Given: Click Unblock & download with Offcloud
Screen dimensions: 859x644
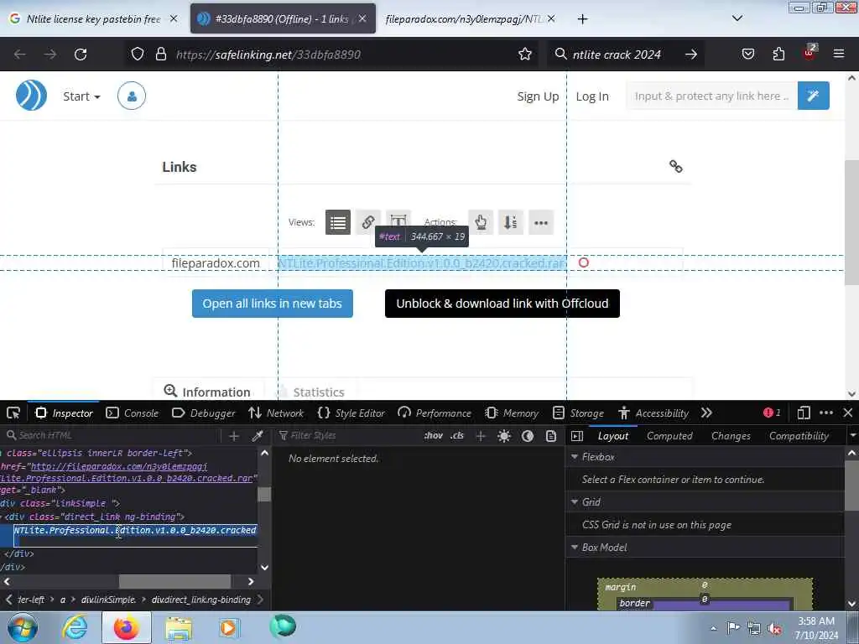Looking at the screenshot, I should (502, 304).
